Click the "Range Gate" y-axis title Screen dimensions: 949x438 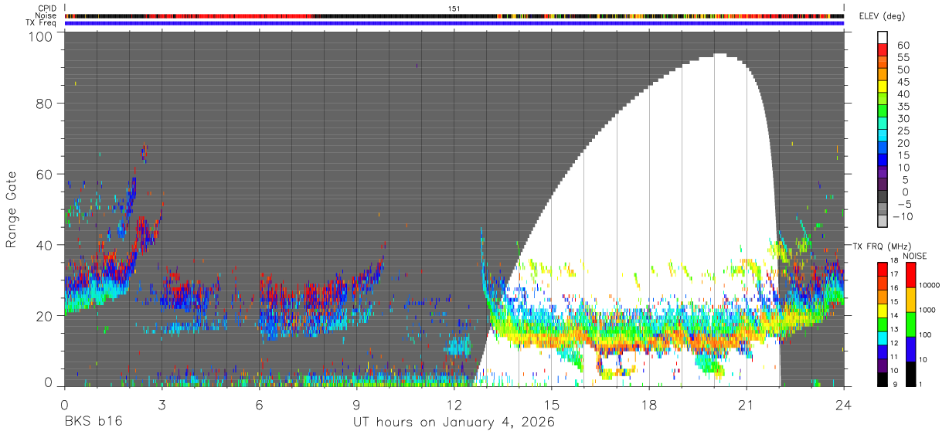pos(12,209)
